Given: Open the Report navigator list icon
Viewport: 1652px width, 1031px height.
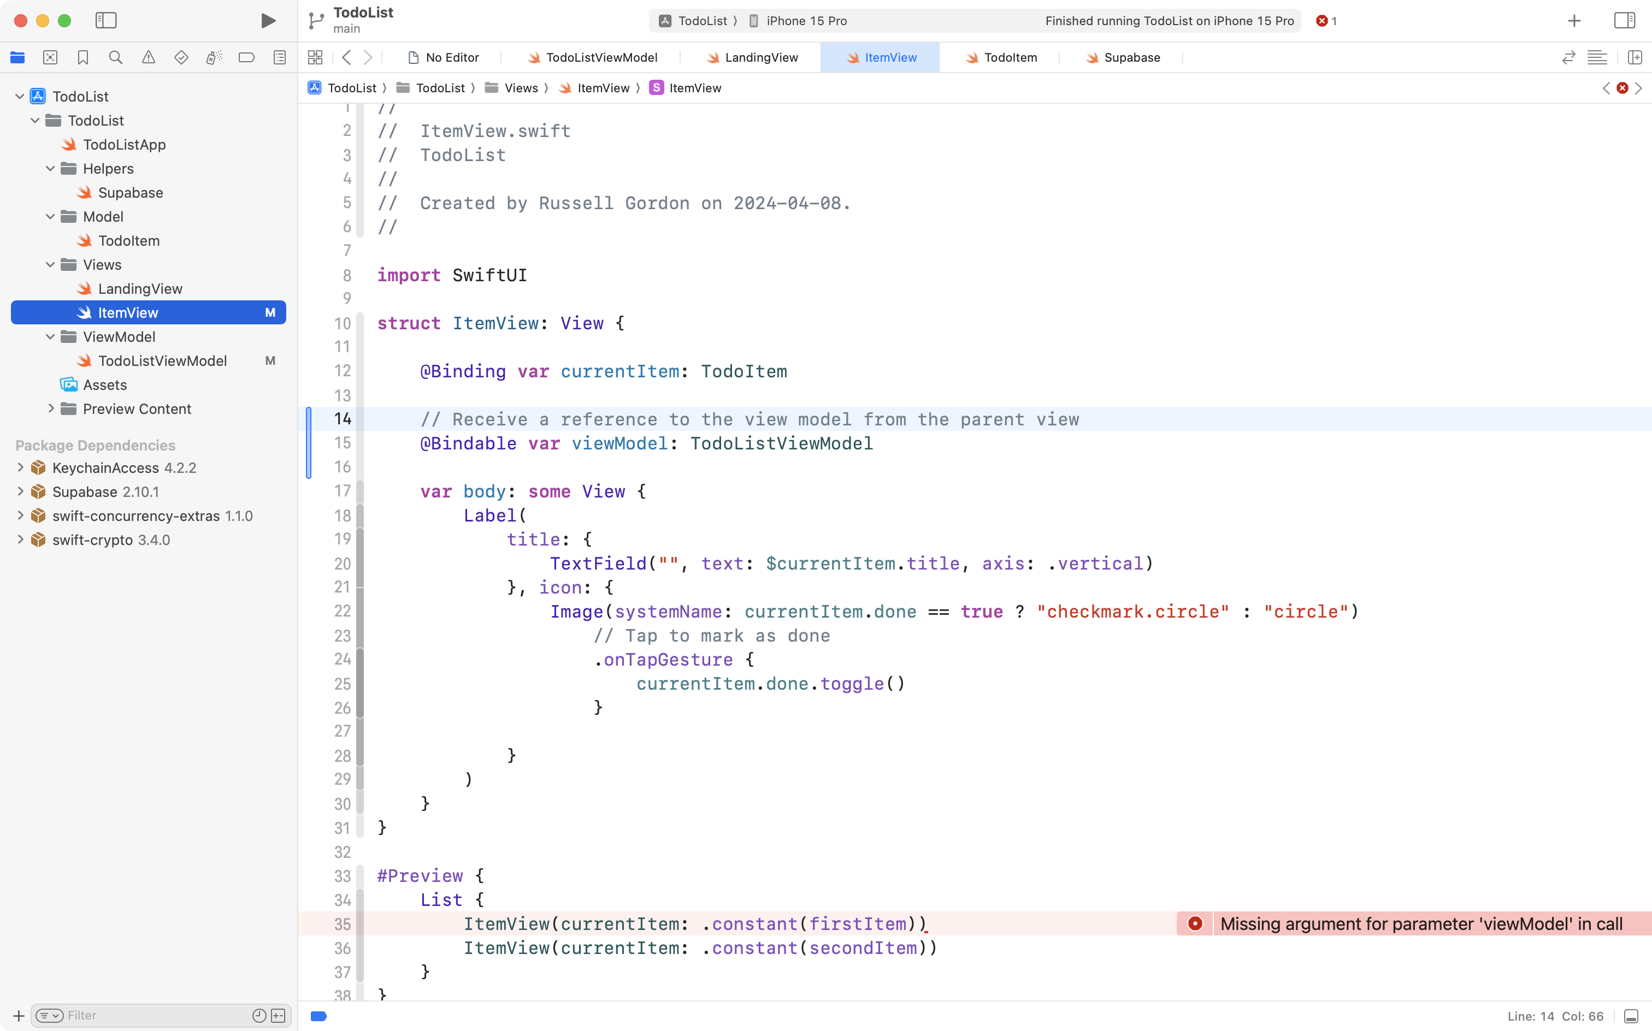Looking at the screenshot, I should (279, 57).
